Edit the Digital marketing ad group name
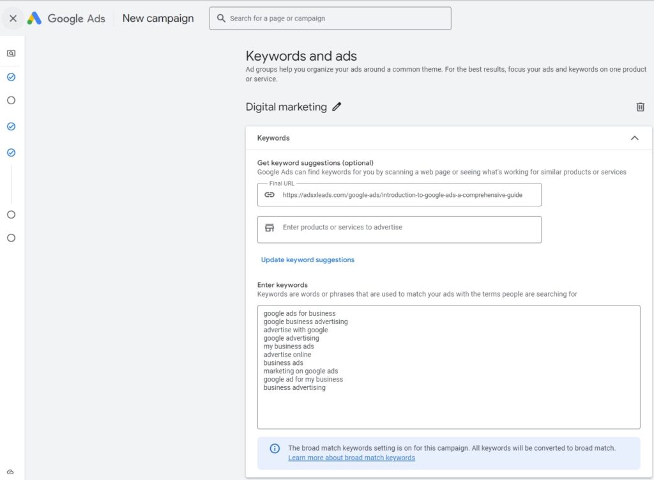Viewport: 654px width, 480px height. coord(337,107)
